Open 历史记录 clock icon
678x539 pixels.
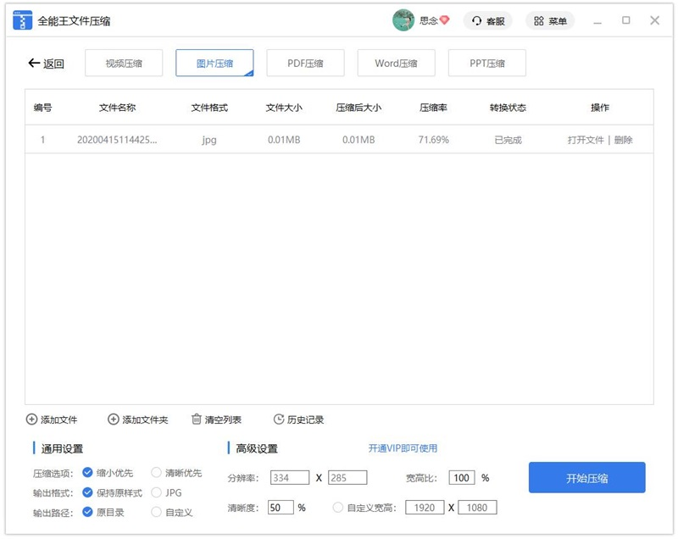click(x=279, y=420)
